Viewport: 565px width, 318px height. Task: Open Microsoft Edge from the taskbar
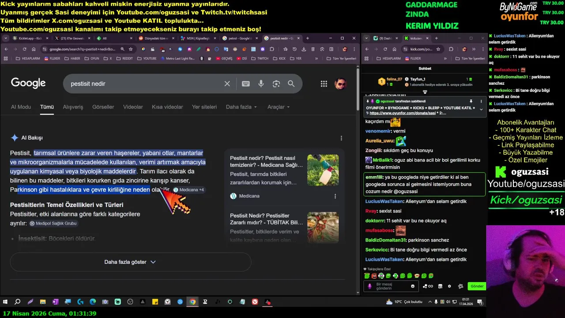(93, 302)
